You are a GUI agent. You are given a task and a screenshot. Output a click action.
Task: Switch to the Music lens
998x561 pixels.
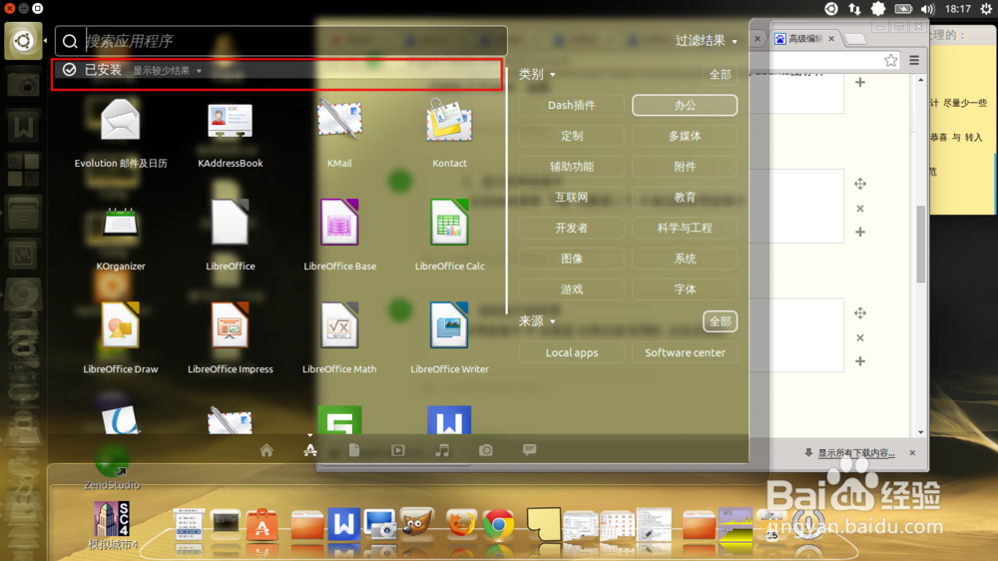[x=442, y=450]
